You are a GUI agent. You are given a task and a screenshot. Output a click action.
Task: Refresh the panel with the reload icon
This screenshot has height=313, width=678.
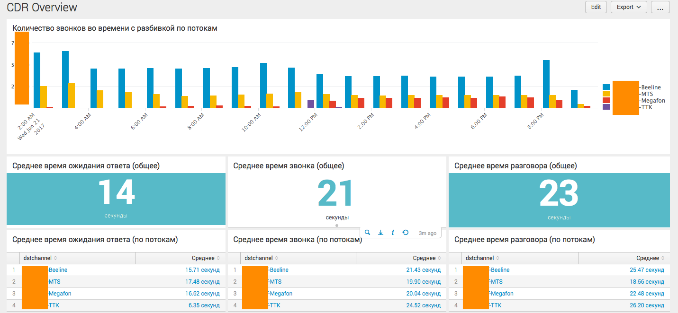coord(405,232)
